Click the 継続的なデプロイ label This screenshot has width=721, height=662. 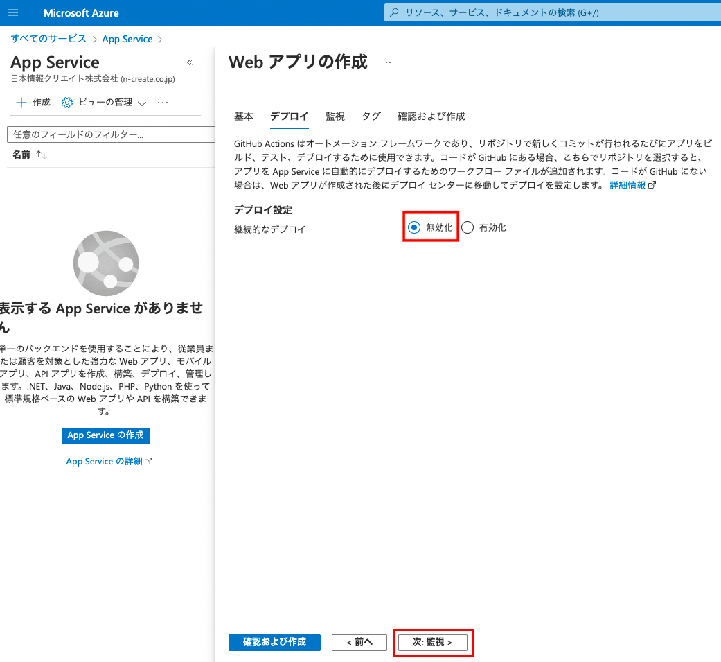pos(270,229)
